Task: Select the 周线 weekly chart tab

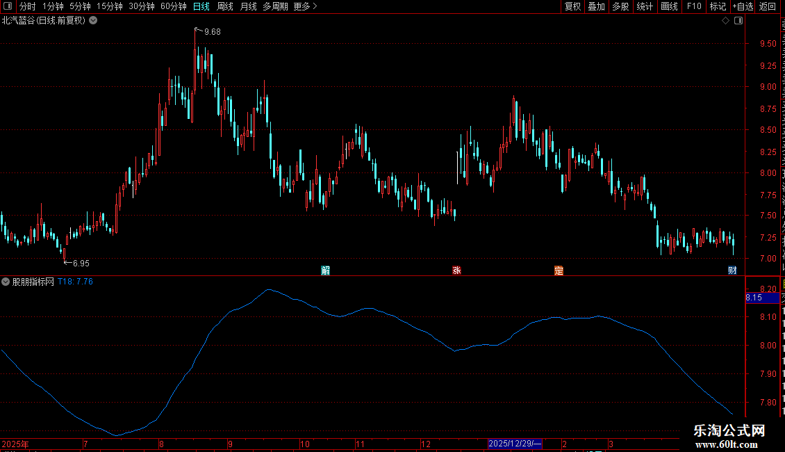Action: tap(225, 6)
